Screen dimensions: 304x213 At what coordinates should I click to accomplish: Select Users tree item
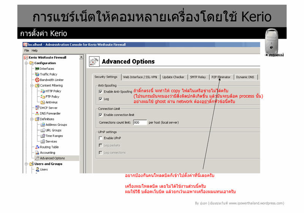pyautogui.click(x=44, y=169)
